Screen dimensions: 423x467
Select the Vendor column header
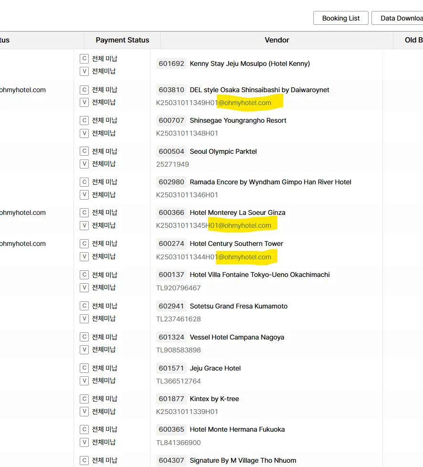(277, 40)
